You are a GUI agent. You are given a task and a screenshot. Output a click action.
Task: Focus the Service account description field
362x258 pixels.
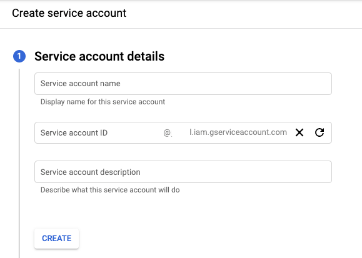point(183,172)
